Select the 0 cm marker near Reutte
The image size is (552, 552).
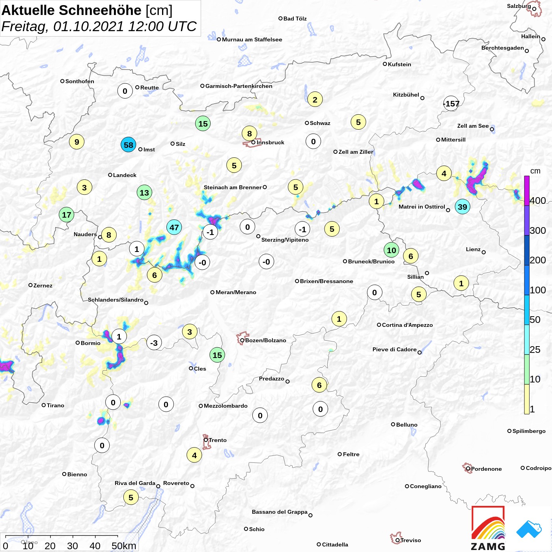point(125,91)
